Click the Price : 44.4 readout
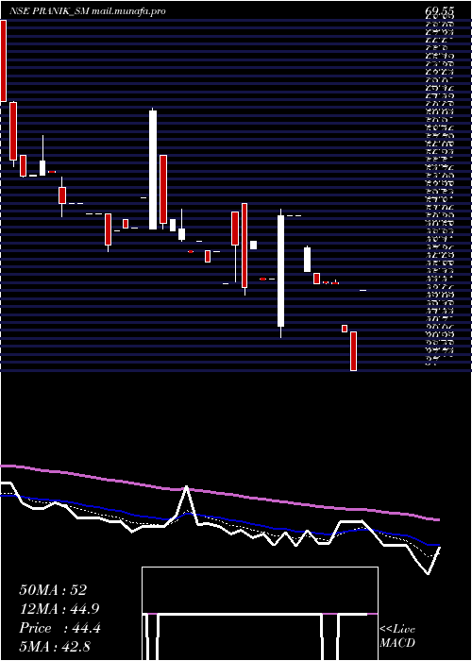 tap(59, 628)
